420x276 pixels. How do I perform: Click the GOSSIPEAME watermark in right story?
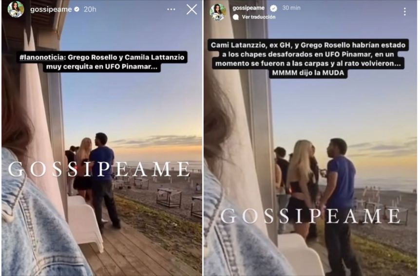tap(310, 216)
